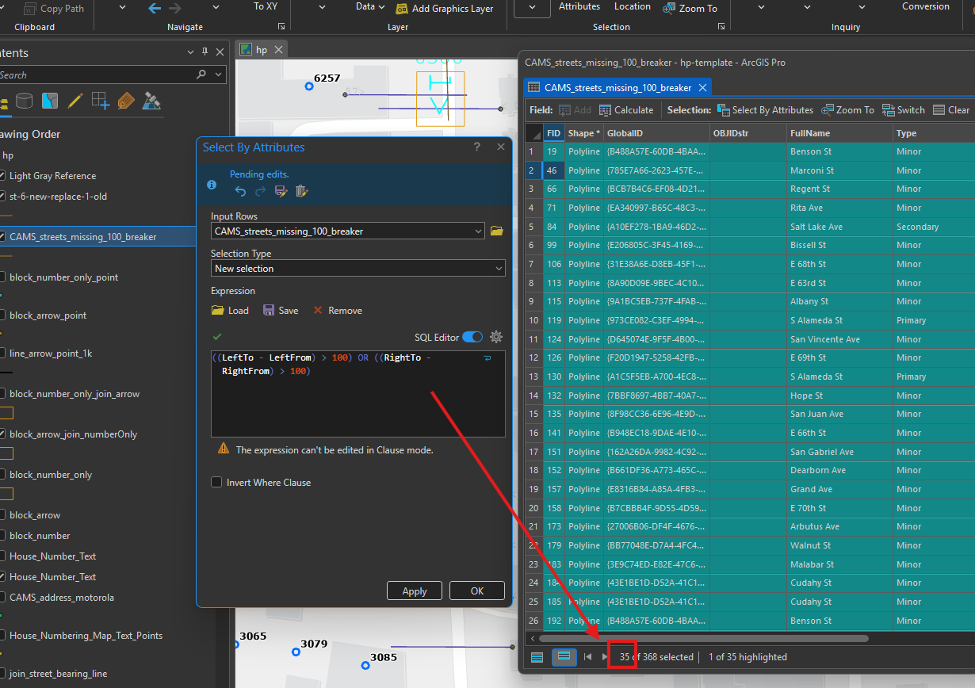Open the Input Rows dropdown

[477, 231]
